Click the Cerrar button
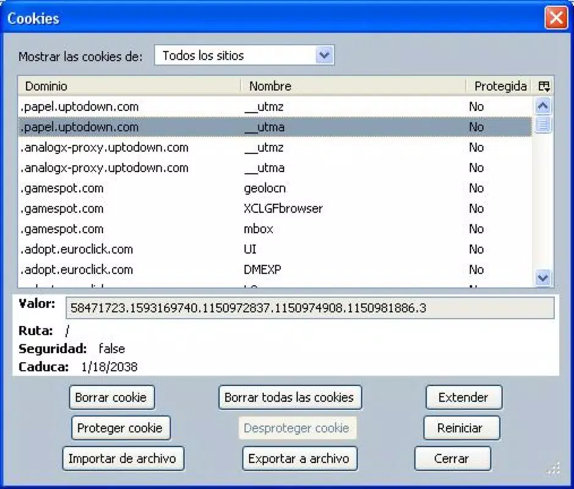This screenshot has width=574, height=489. [452, 458]
